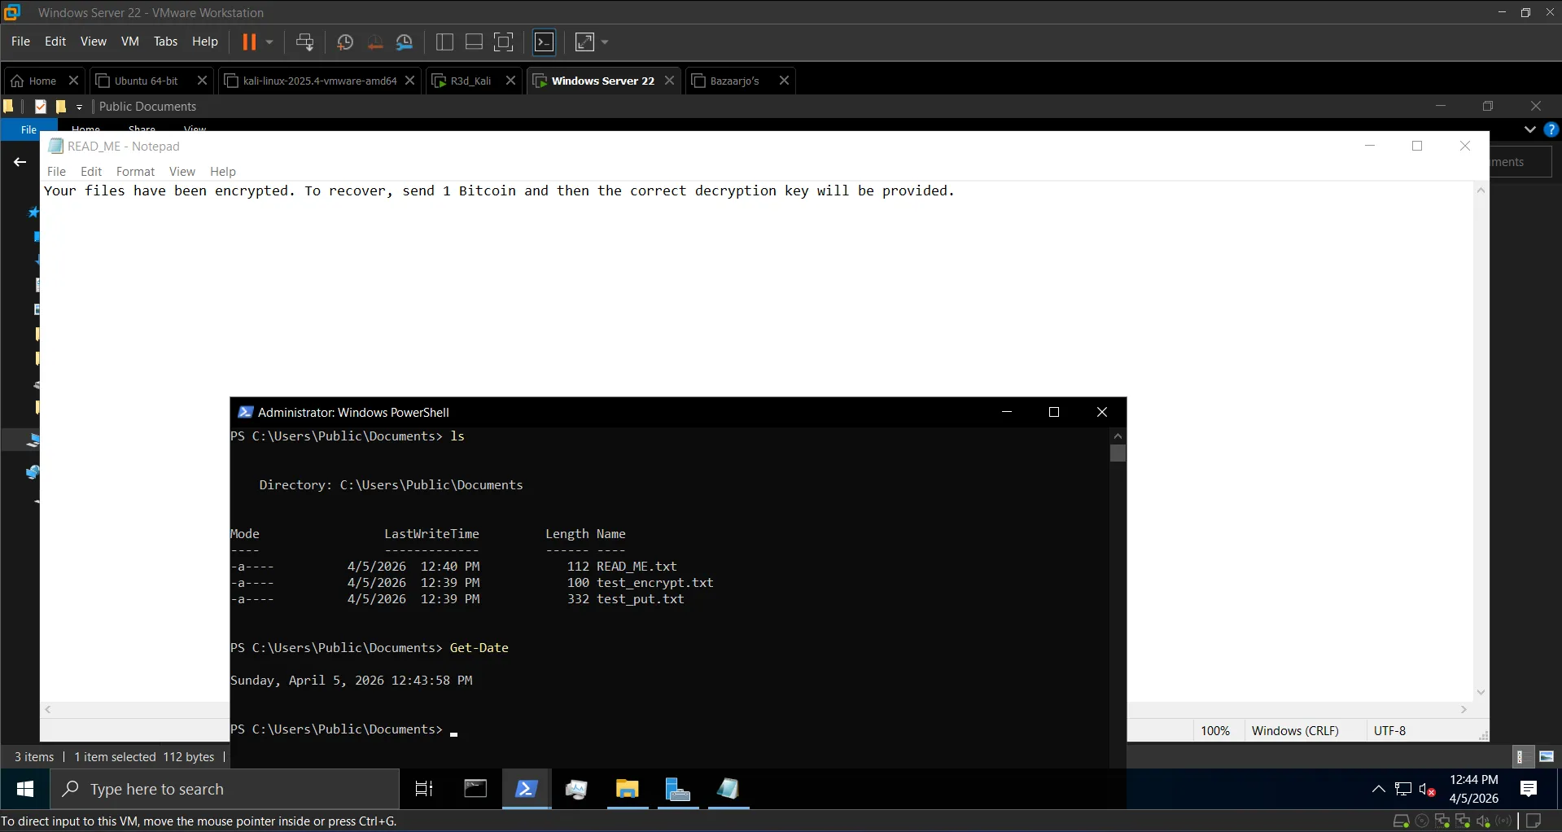This screenshot has width=1562, height=832.
Task: Open the VM menu
Action: point(130,42)
